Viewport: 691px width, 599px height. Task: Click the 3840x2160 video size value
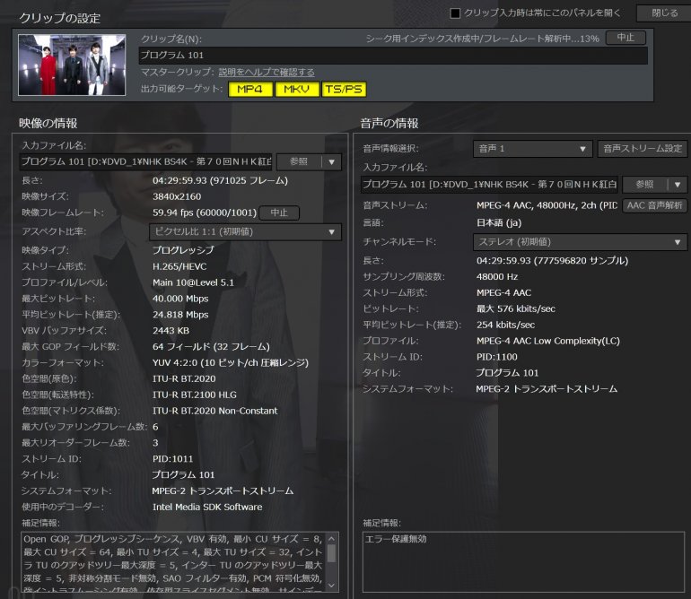click(177, 196)
